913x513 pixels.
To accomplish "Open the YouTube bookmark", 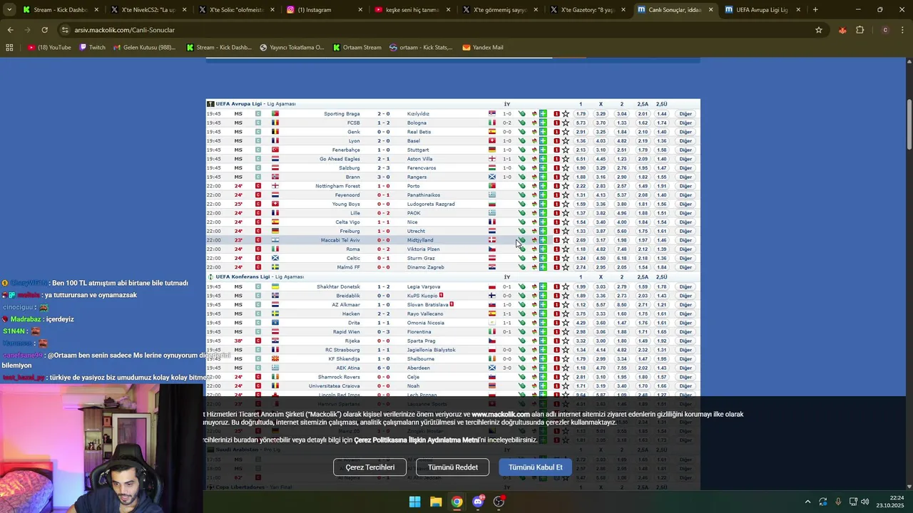I will pos(49,48).
